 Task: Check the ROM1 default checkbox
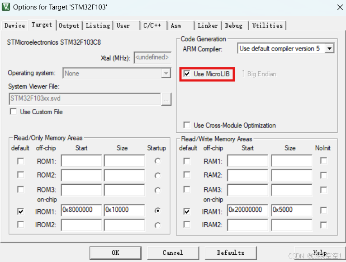click(x=20, y=161)
